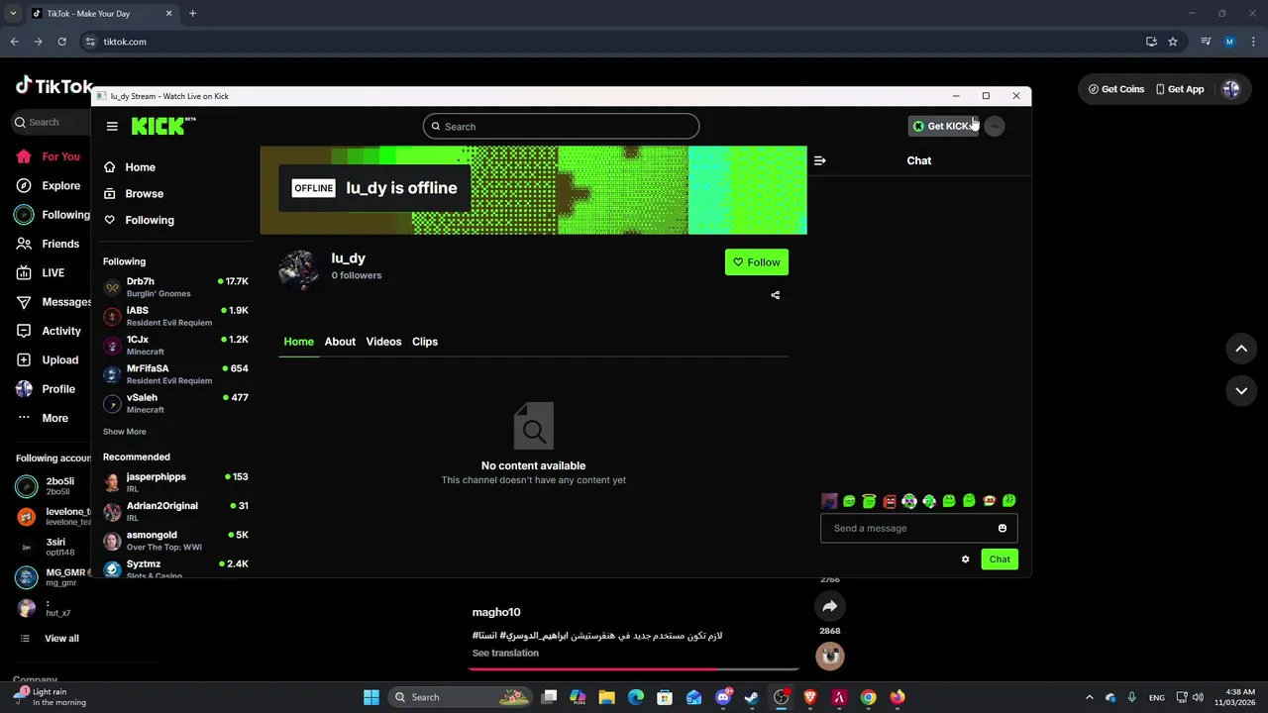
Task: Click Get App on TikTok
Action: tap(1179, 89)
